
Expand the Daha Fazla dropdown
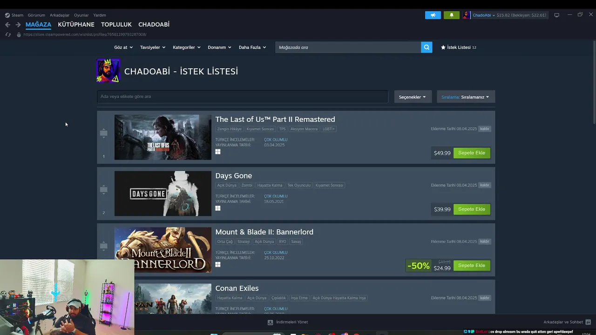click(252, 47)
